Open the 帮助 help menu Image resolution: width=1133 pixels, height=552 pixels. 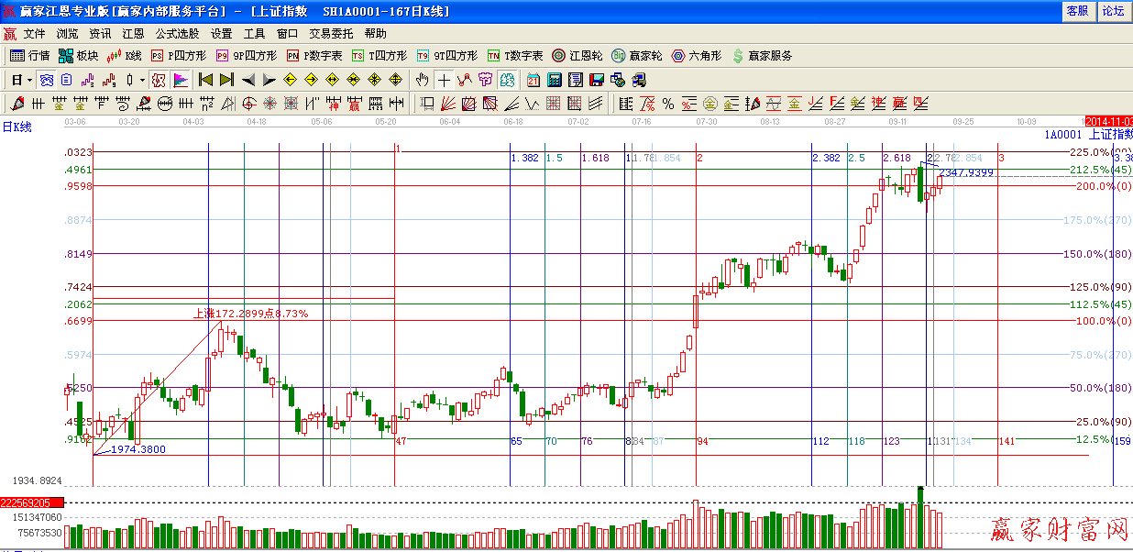click(x=376, y=33)
